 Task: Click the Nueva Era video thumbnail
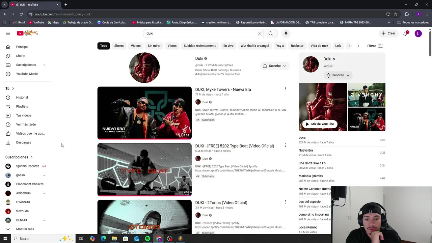[x=144, y=113]
